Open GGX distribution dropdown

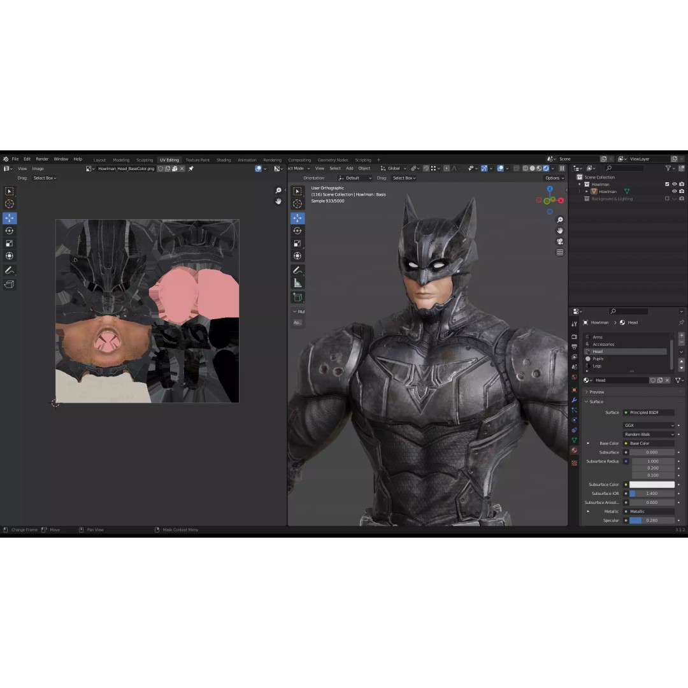click(x=649, y=425)
